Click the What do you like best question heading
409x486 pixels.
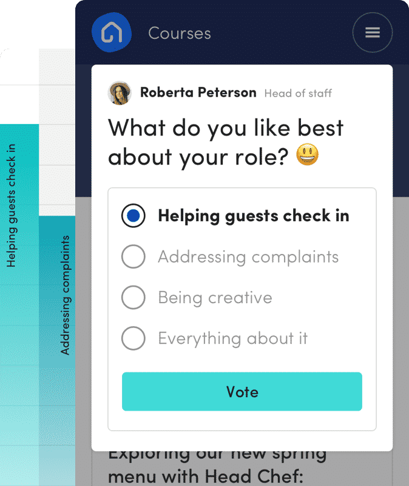point(226,143)
